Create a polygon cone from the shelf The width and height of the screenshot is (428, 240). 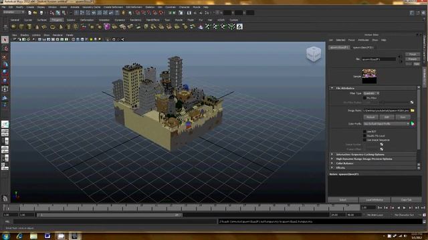click(x=37, y=27)
